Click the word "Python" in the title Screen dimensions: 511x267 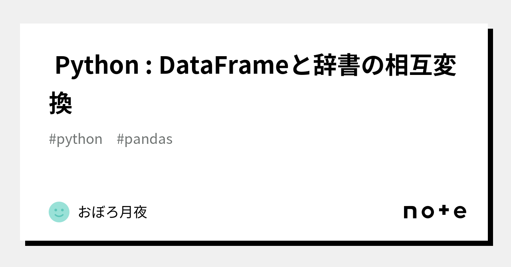pyautogui.click(x=97, y=66)
